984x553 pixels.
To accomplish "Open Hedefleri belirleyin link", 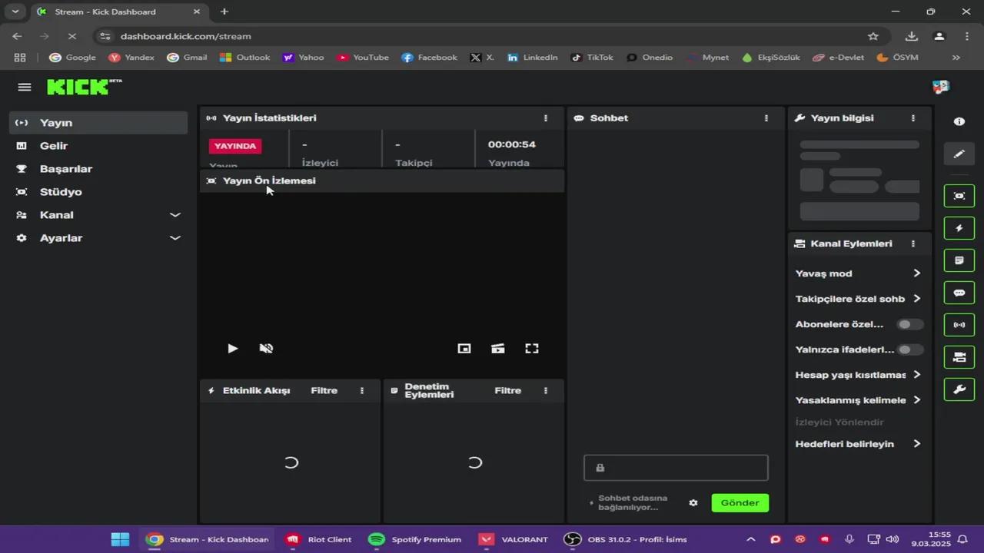I will pyautogui.click(x=844, y=443).
